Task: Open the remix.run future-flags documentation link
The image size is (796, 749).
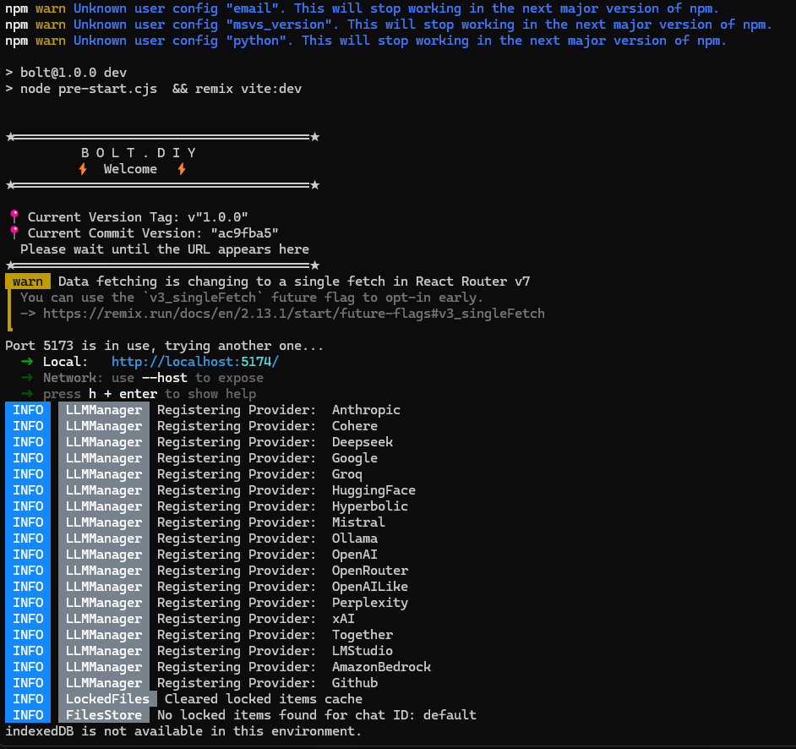Action: 293,314
